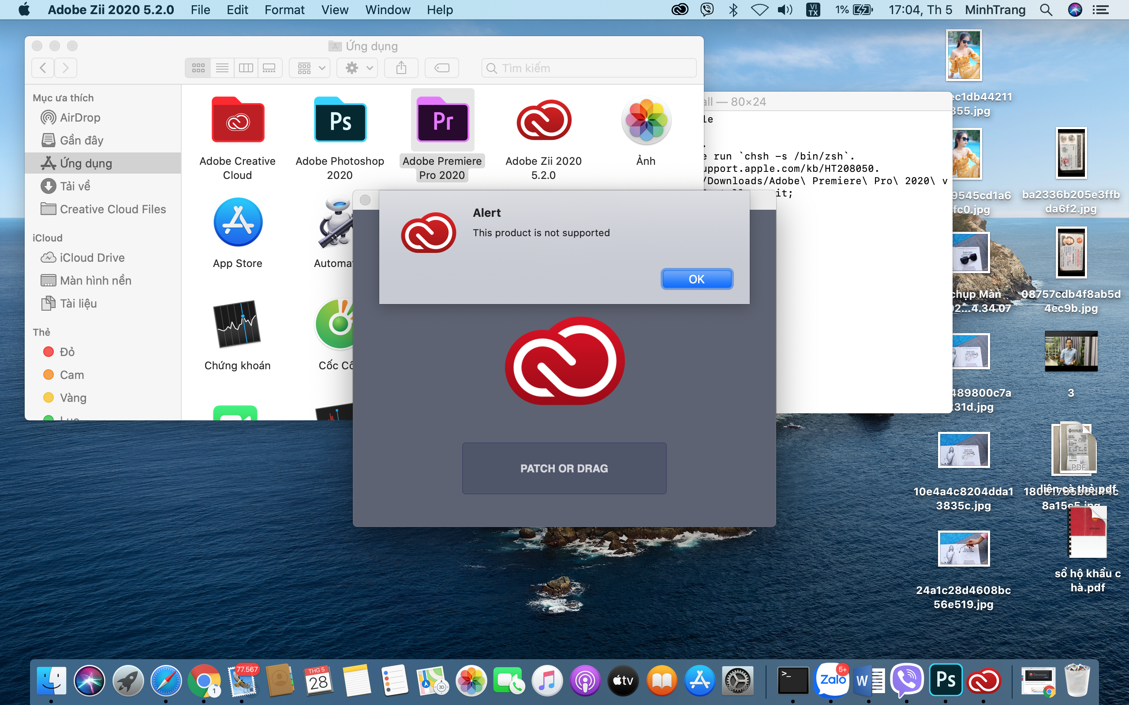Viewport: 1129px width, 705px height.
Task: Select desktop video thumbnail named 3
Action: 1071,351
